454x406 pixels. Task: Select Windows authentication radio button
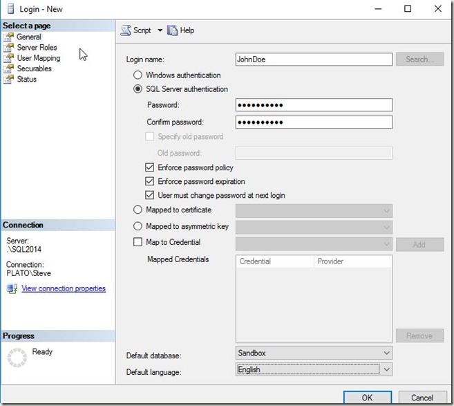coord(138,75)
